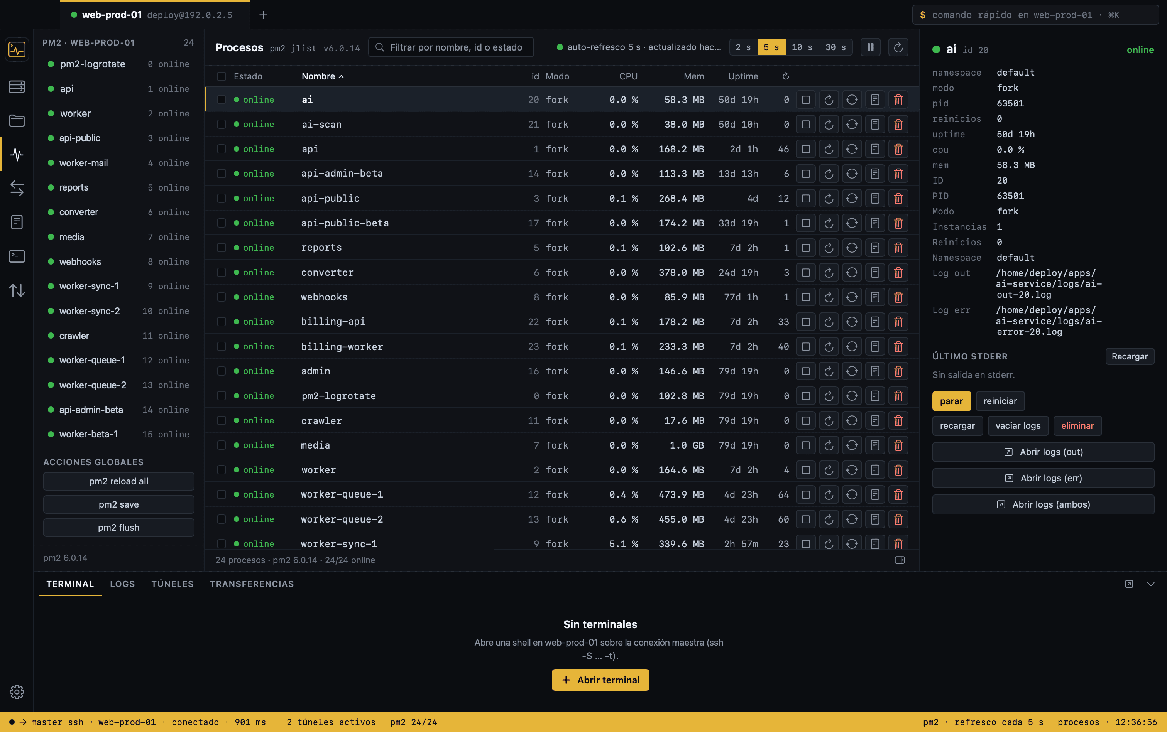Click the pm2 save button
Viewport: 1167px width, 732px height.
coord(119,504)
